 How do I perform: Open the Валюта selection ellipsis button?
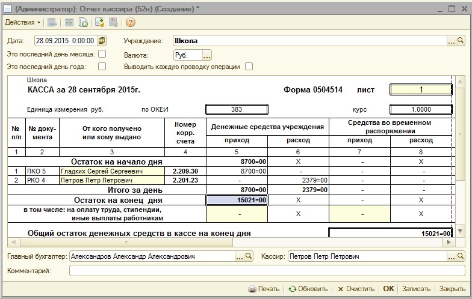click(x=206, y=55)
